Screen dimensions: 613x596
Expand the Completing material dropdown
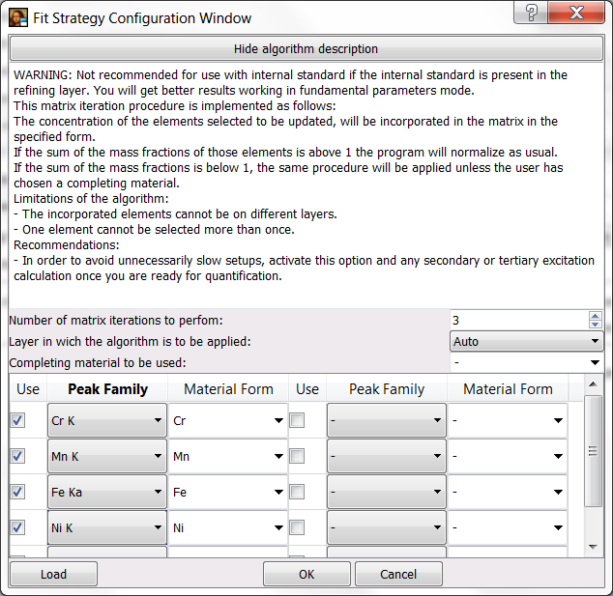[x=526, y=362]
